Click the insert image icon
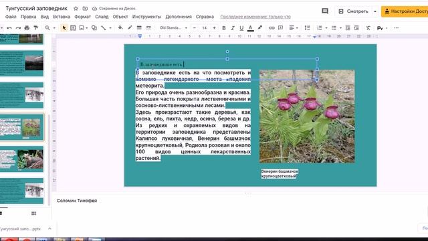Image resolution: width=428 pixels, height=241 pixels. [x=82, y=28]
